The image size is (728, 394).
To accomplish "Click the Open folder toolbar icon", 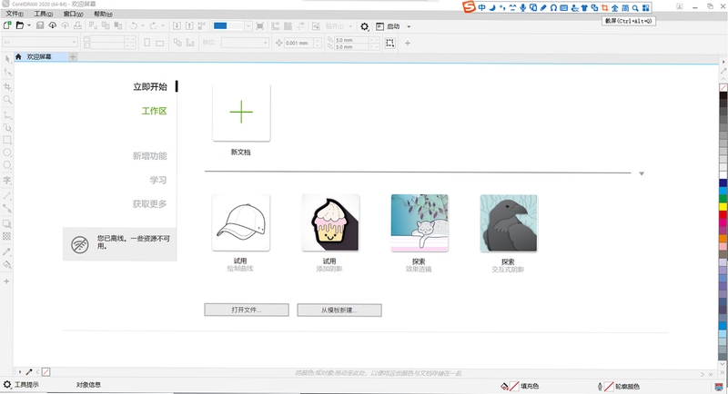I will pos(20,25).
